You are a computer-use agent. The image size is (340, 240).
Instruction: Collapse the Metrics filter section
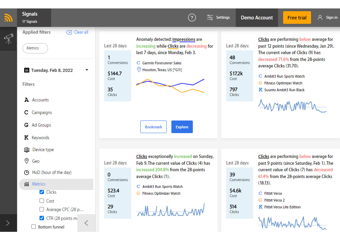pyautogui.click(x=56, y=184)
